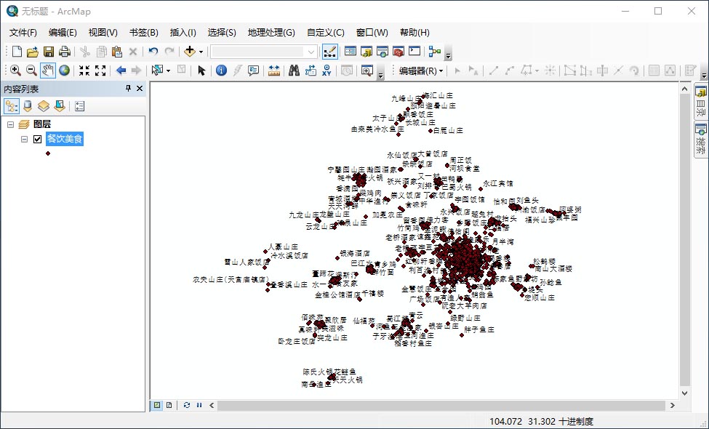Open the Find binoculars tool

294,71
